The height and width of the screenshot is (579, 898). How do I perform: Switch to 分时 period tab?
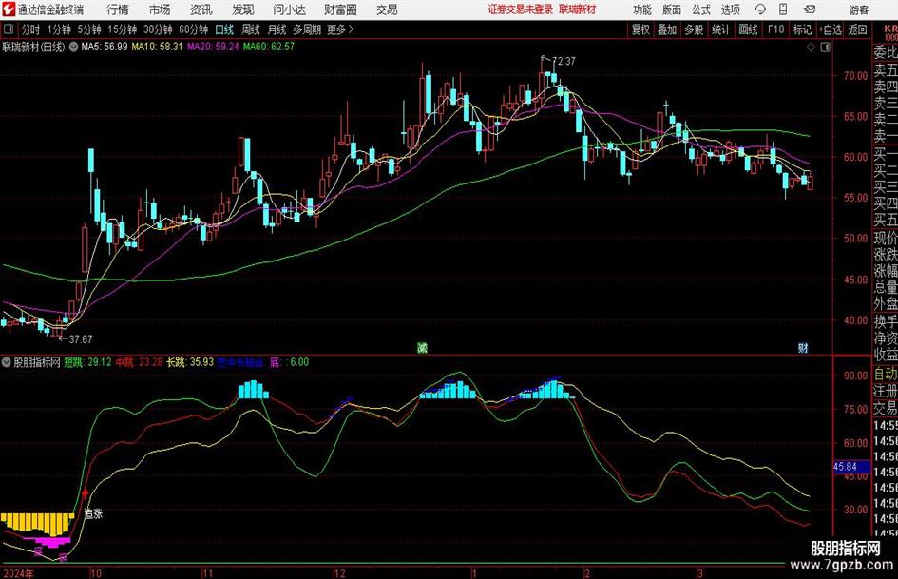pyautogui.click(x=31, y=29)
